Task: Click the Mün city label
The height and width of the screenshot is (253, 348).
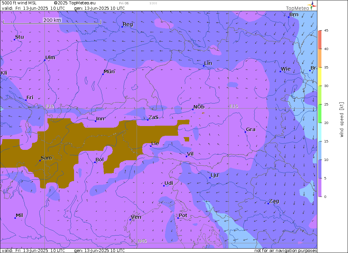Action: (x=109, y=72)
